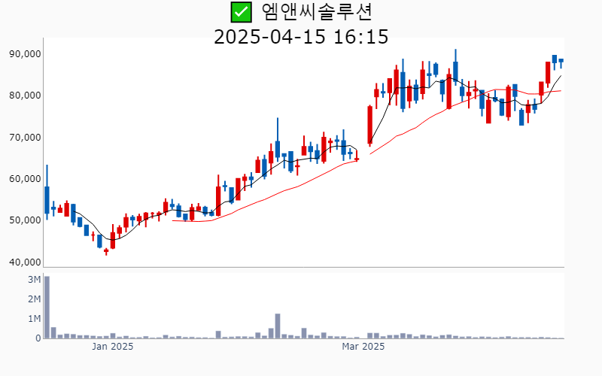
Task: Click the 0 volume axis label
Action: pyautogui.click(x=38, y=338)
